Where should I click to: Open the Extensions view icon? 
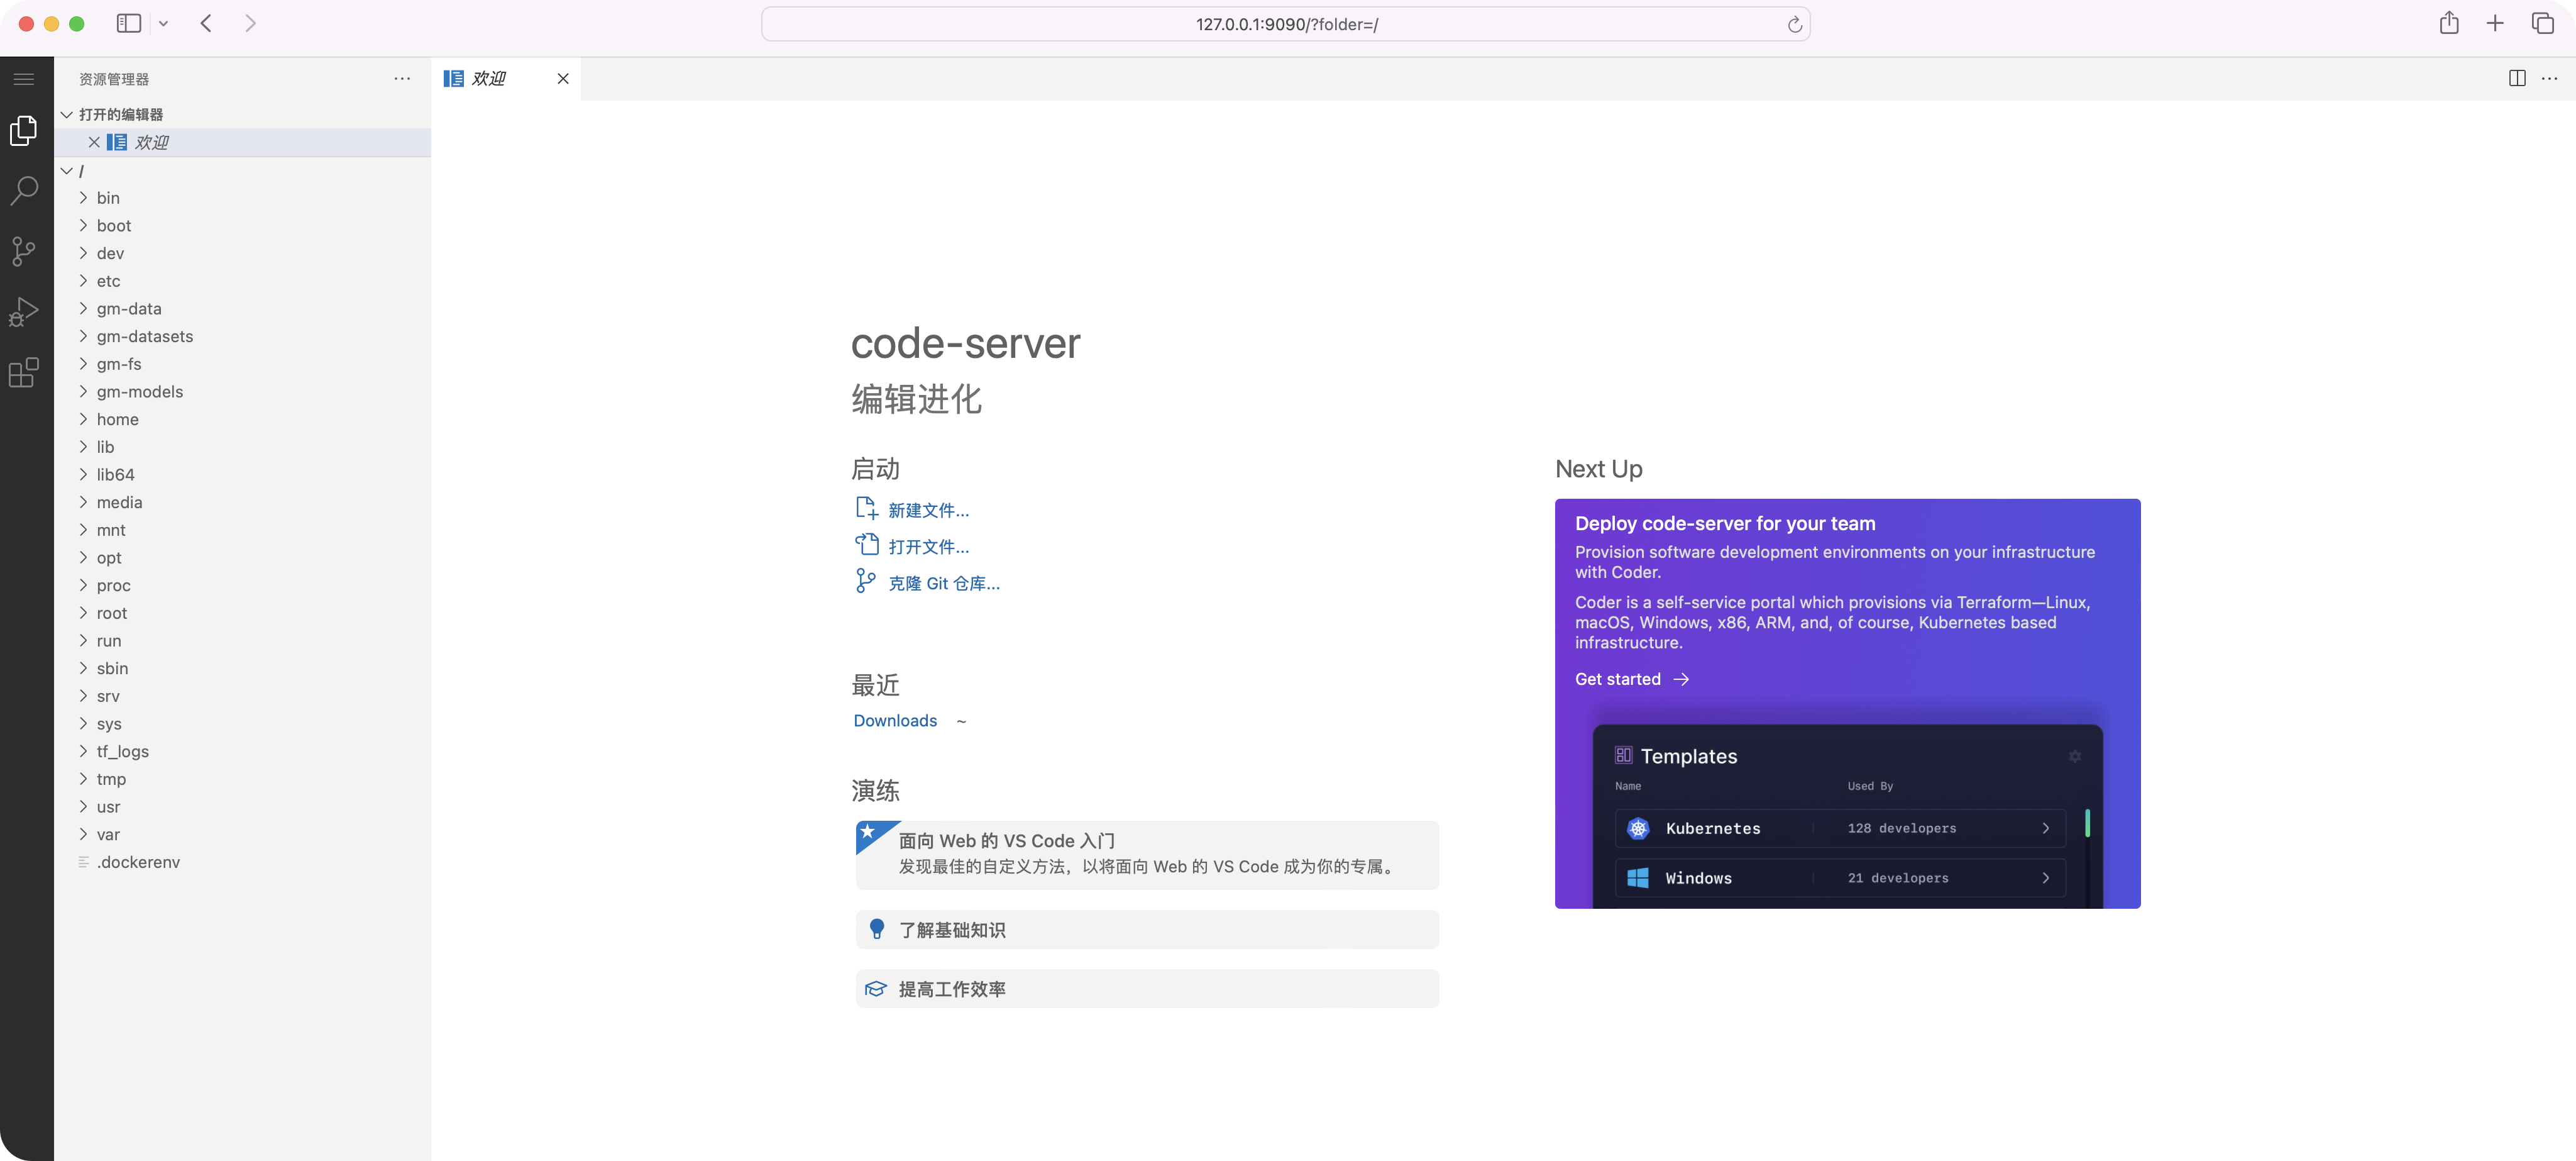pyautogui.click(x=24, y=372)
